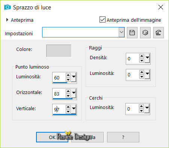The width and height of the screenshot is (169, 148).
Task: Confirm with the OK button
Action: 52,137
